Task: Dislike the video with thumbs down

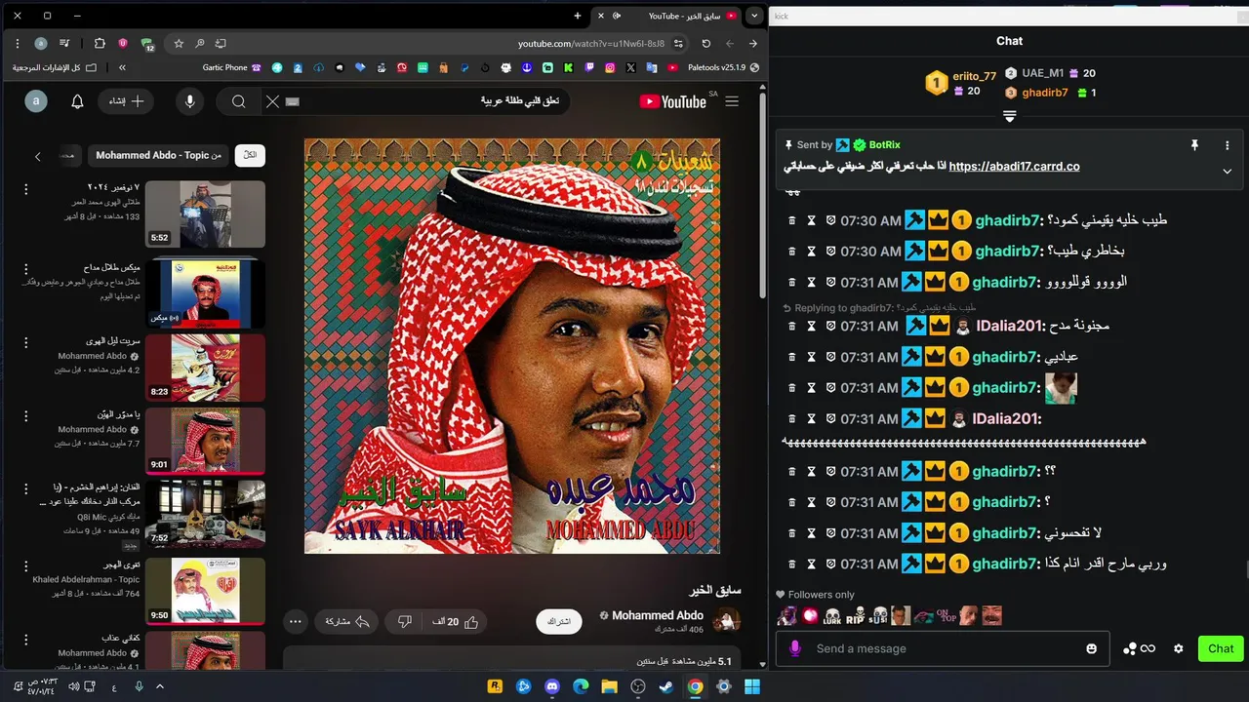Action: 405,621
